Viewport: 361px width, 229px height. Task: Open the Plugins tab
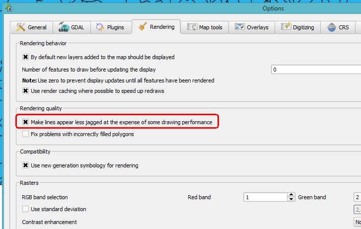[111, 27]
